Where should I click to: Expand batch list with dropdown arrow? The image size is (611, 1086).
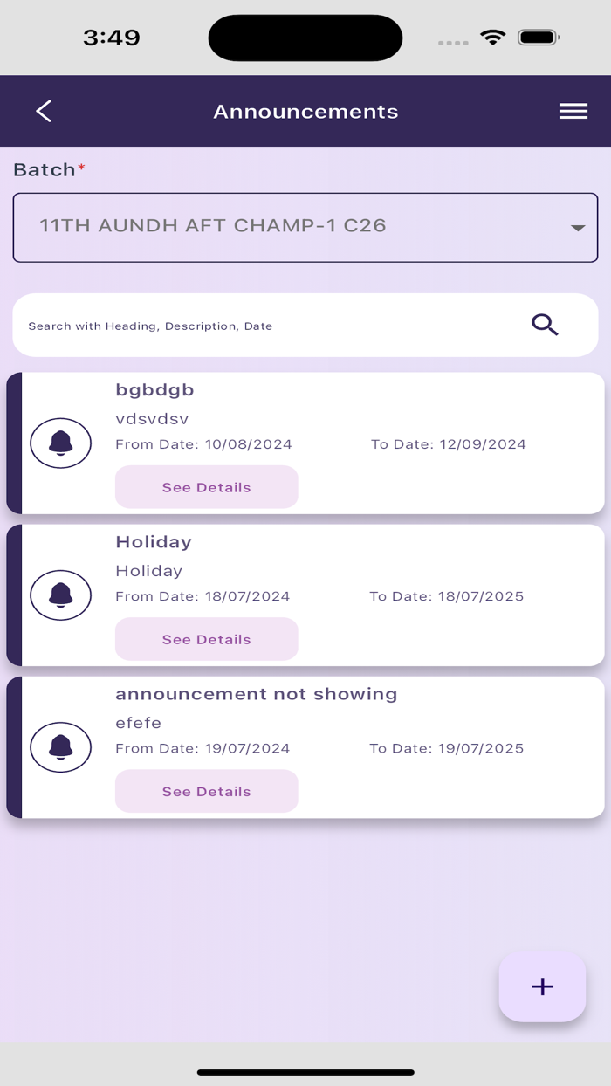coord(577,228)
